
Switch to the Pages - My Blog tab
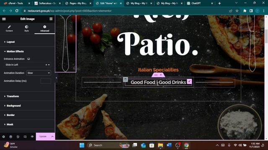click(x=78, y=3)
